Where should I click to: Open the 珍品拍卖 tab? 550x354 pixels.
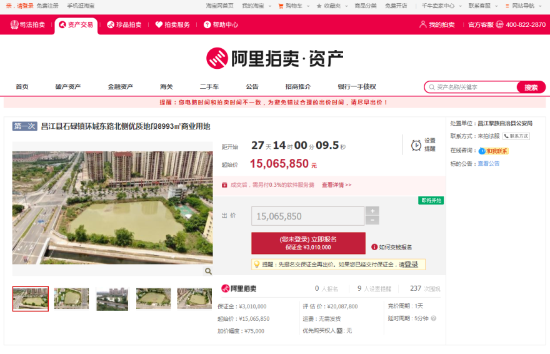124,24
